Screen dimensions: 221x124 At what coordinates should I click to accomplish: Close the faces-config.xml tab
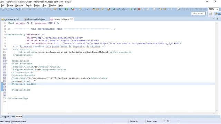point(71,19)
